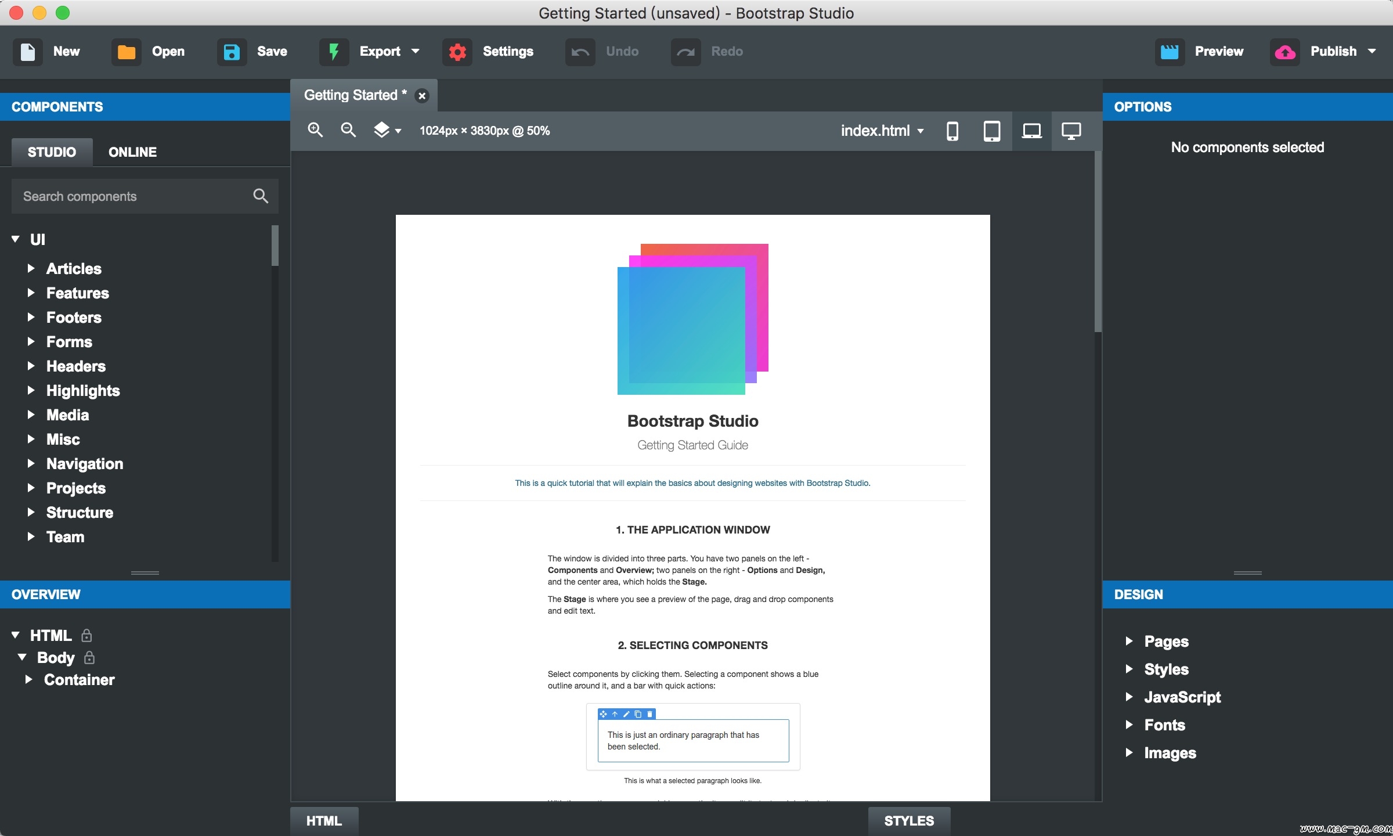Click the Bootstrap Studio logo image
The height and width of the screenshot is (836, 1393).
pyautogui.click(x=693, y=319)
